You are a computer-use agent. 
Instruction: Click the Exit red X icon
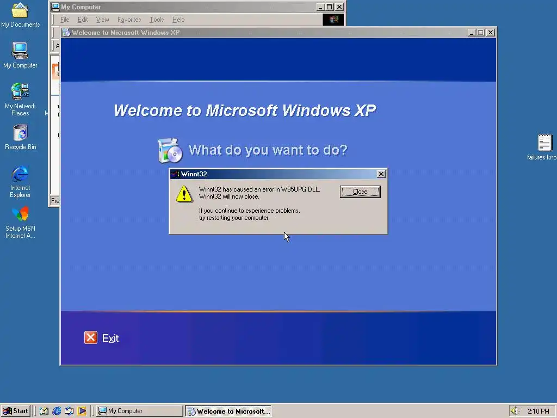point(91,337)
